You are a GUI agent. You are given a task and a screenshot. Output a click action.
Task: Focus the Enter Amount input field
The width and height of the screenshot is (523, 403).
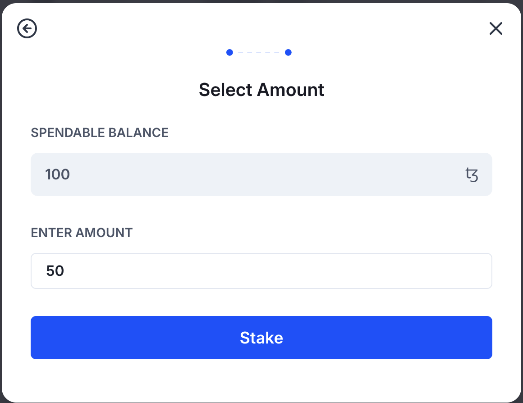point(261,271)
